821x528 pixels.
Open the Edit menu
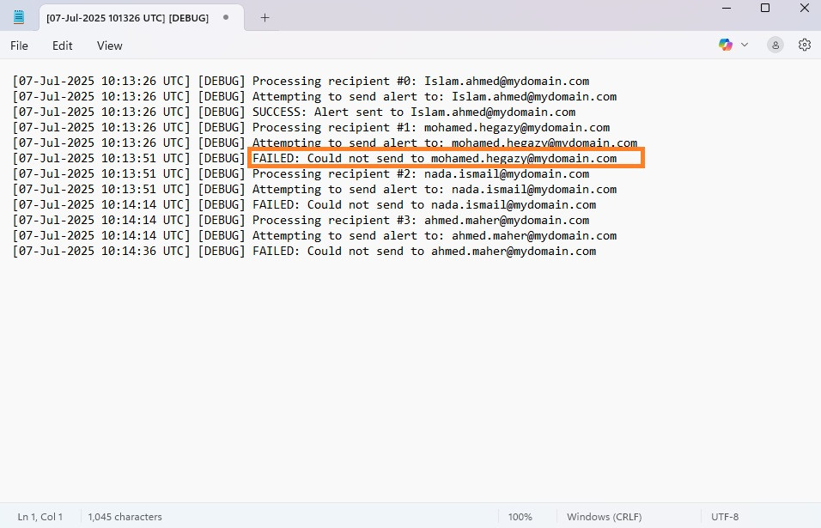coord(62,46)
